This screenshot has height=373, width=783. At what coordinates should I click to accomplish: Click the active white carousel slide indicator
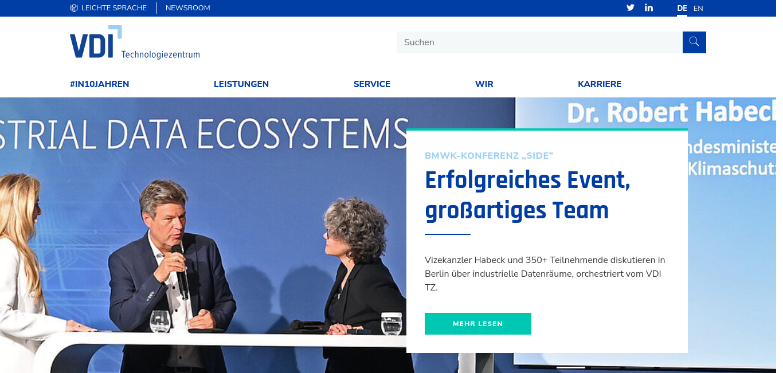point(571,367)
